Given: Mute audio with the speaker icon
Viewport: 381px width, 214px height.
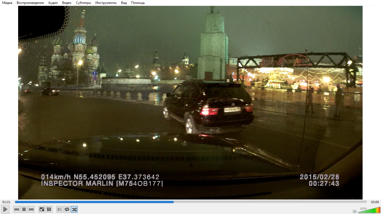Looking at the screenshot, I should [x=355, y=211].
